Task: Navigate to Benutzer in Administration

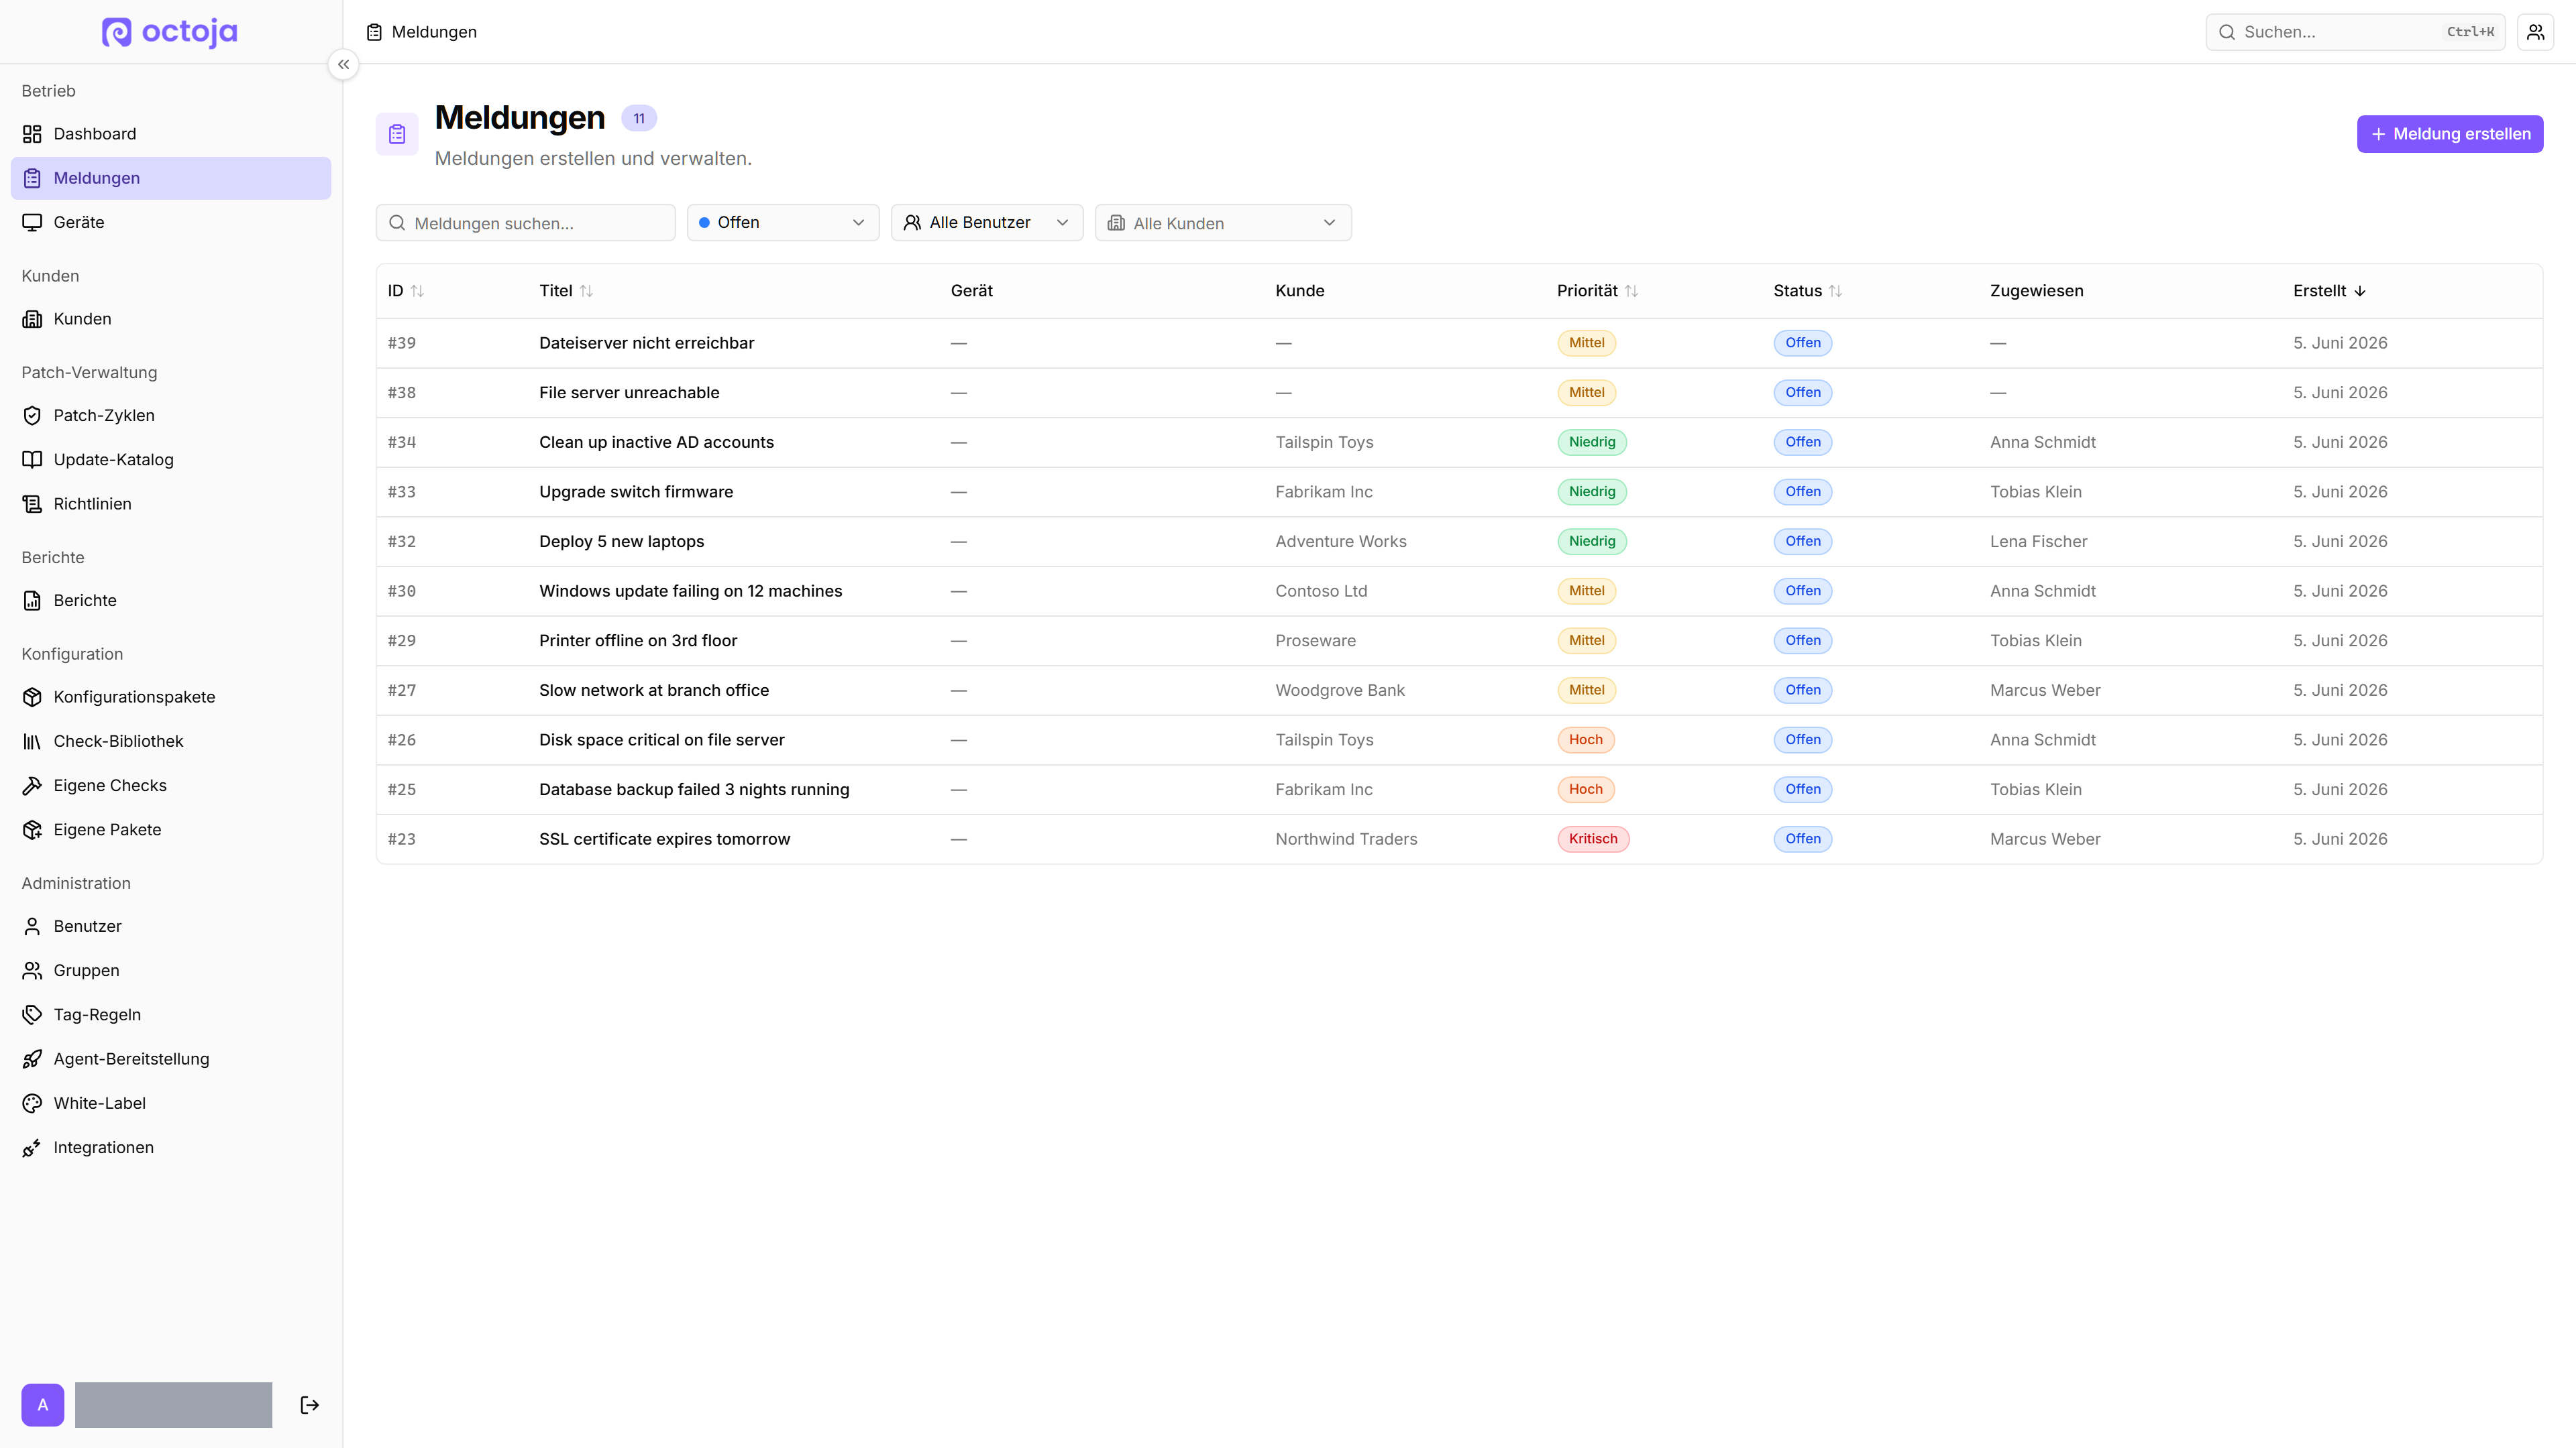Action: point(171,926)
